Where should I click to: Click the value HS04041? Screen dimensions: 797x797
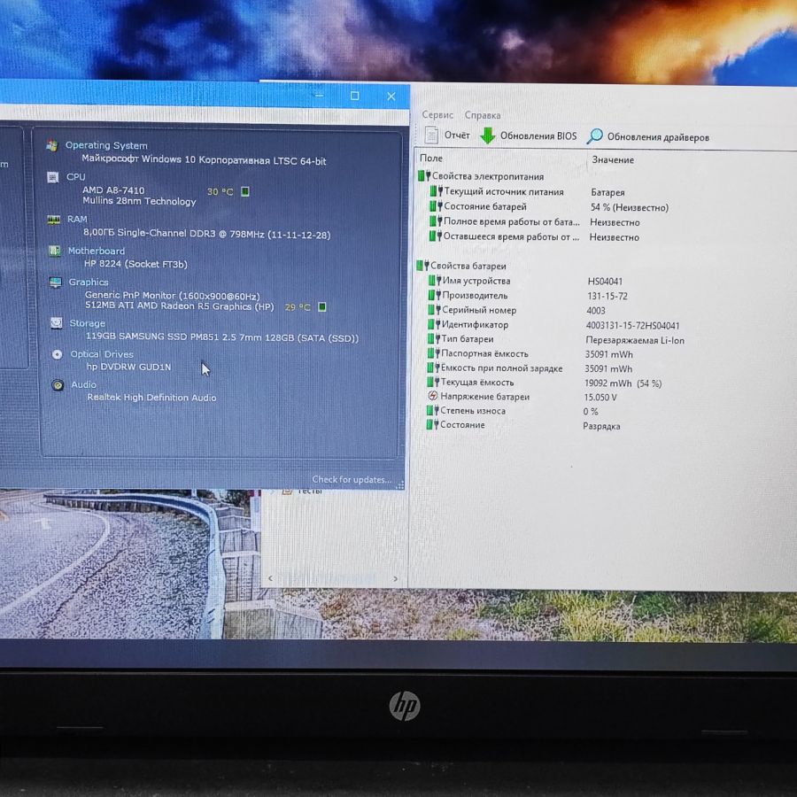coord(605,281)
